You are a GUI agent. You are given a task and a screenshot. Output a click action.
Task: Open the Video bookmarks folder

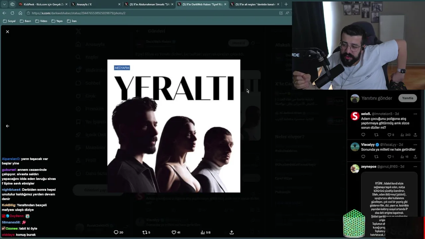click(41, 21)
